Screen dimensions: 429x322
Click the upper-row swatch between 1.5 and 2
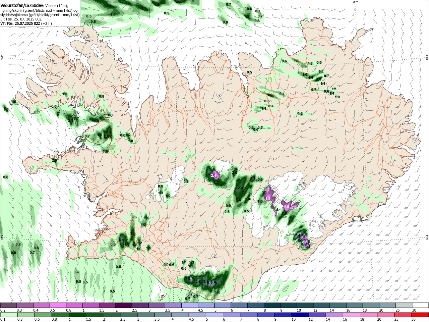point(107,305)
